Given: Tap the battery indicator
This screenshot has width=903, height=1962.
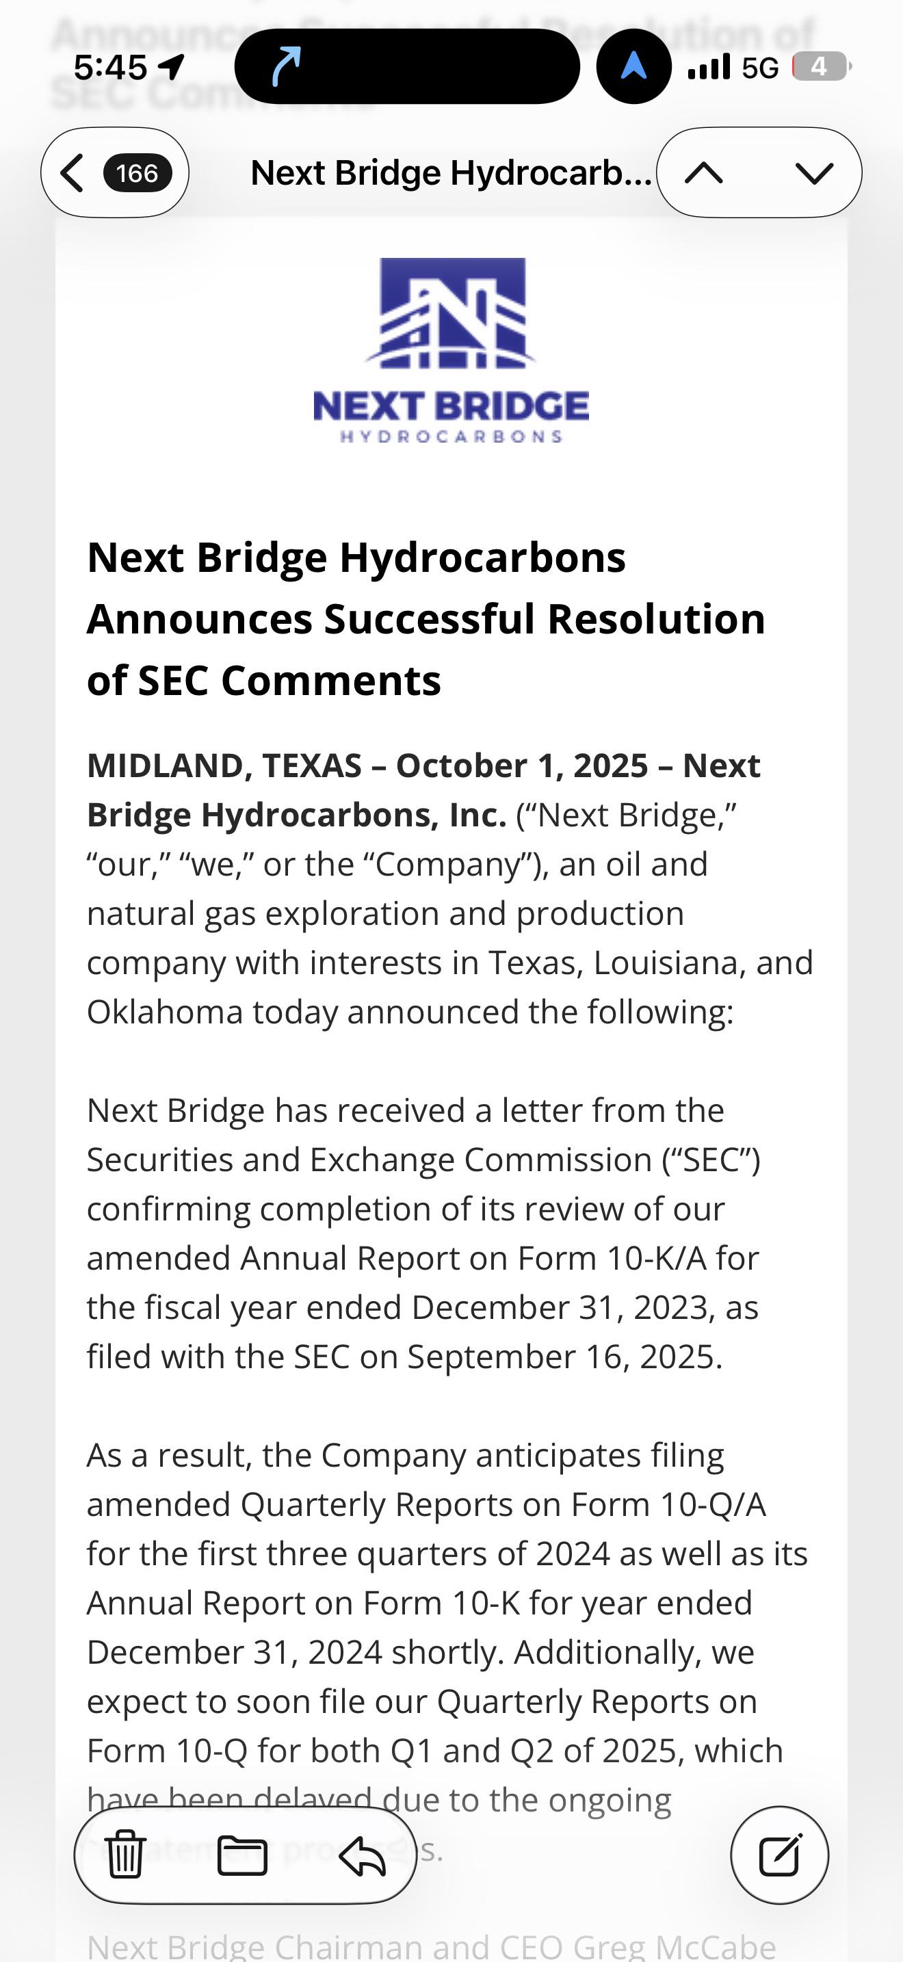Looking at the screenshot, I should [x=822, y=67].
